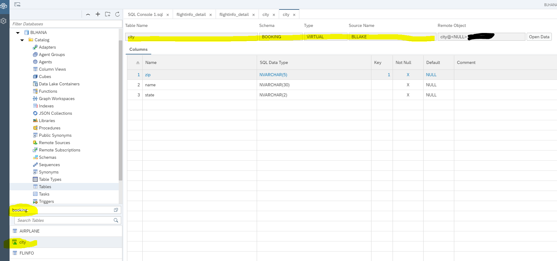This screenshot has height=261, width=557.
Task: Close the SQL Console 1.sql tab
Action: pos(168,15)
